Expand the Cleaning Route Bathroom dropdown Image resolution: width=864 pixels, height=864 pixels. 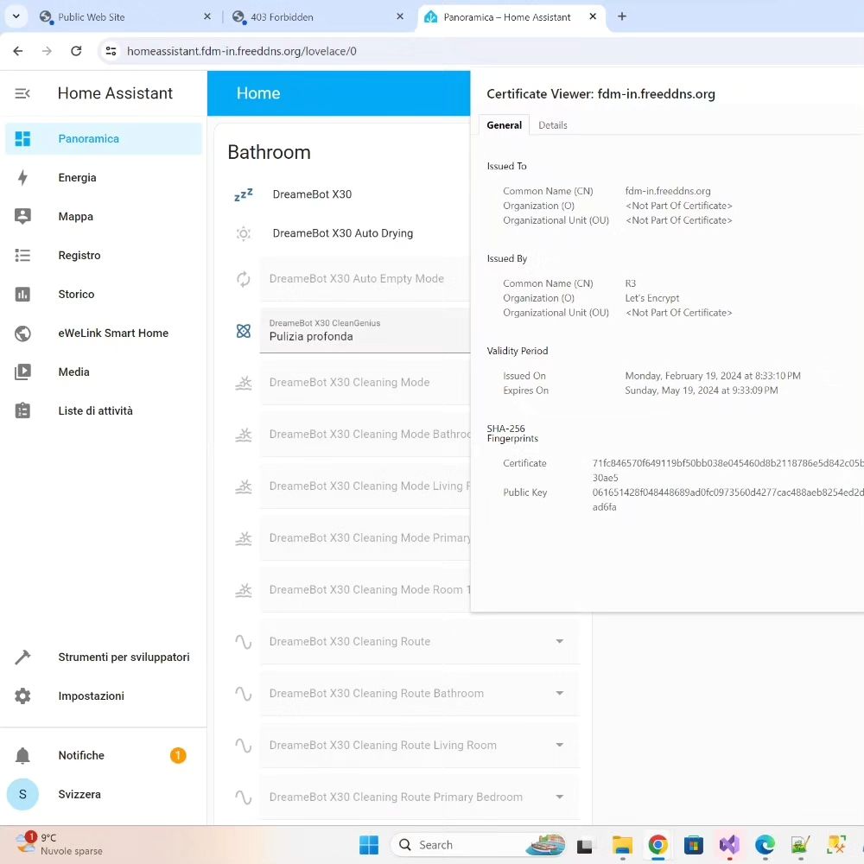pos(560,693)
